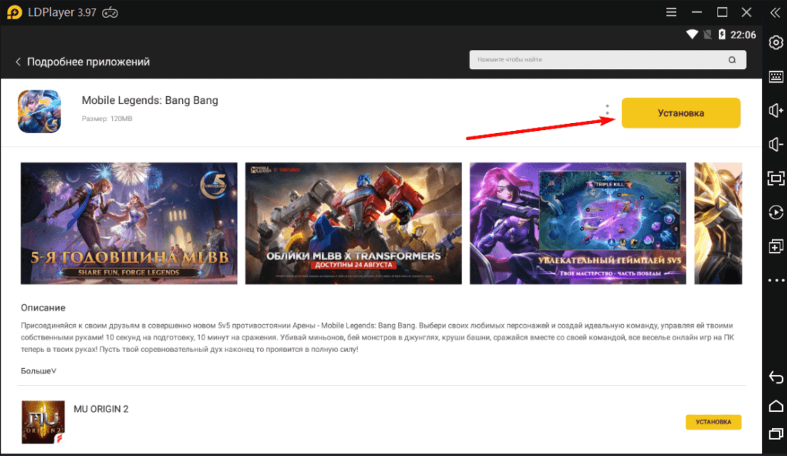Focus the app search field

(608, 60)
